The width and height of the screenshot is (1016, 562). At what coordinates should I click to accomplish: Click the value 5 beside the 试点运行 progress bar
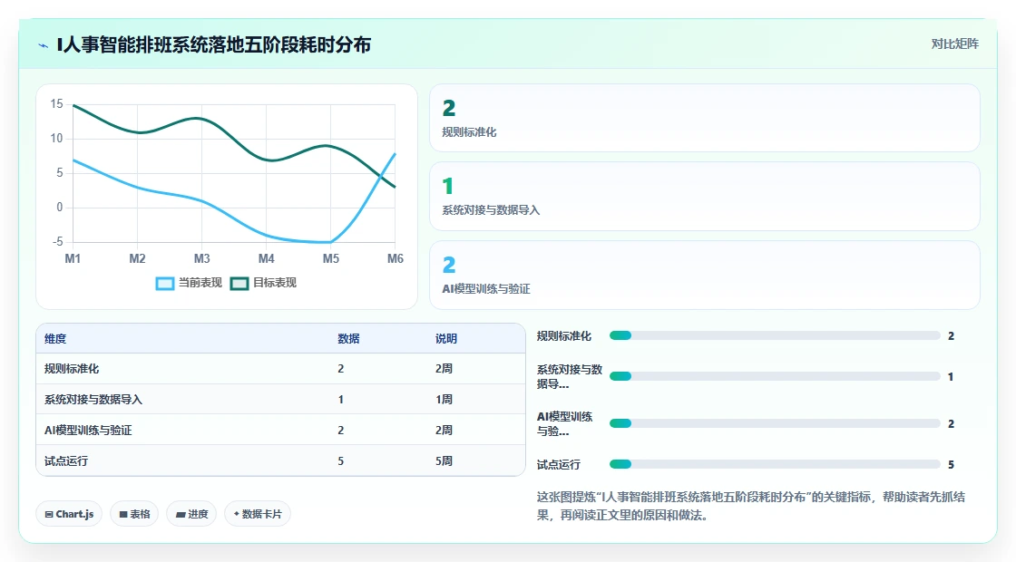click(x=952, y=465)
